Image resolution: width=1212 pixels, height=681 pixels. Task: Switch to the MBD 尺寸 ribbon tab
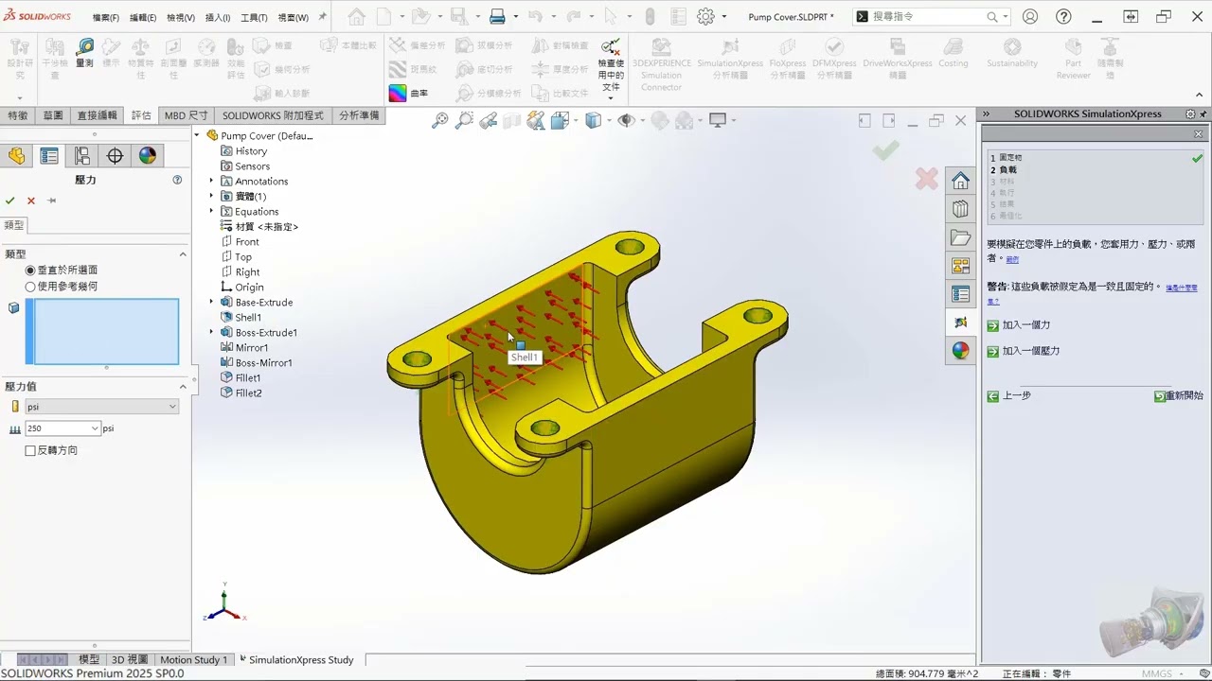[186, 115]
